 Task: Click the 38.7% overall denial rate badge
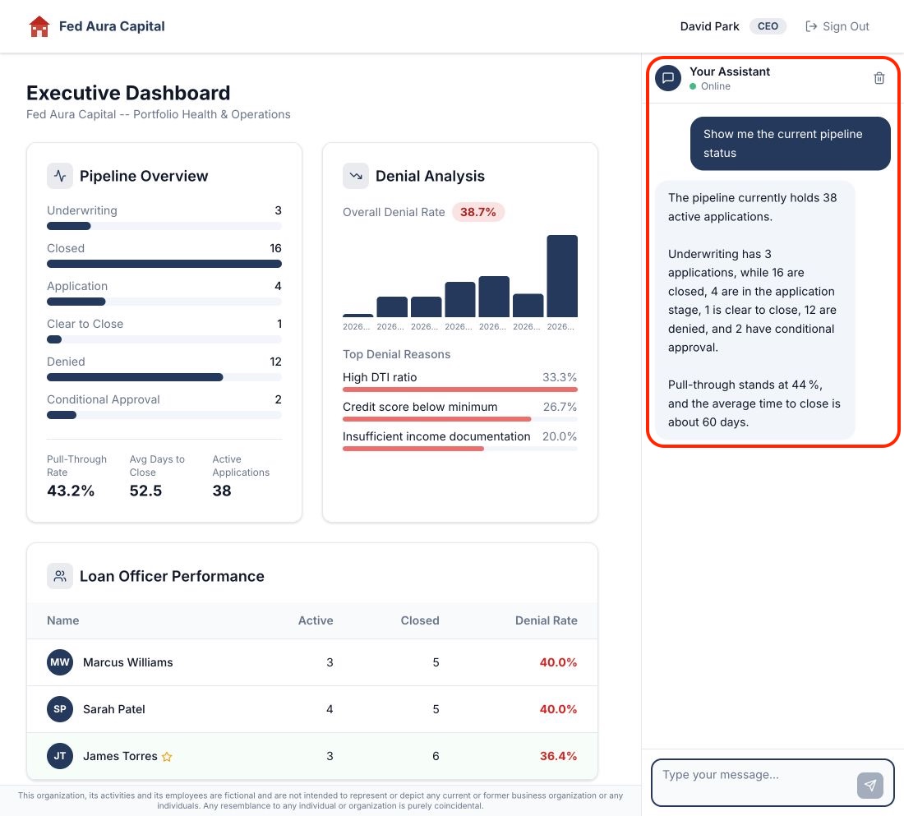(478, 212)
